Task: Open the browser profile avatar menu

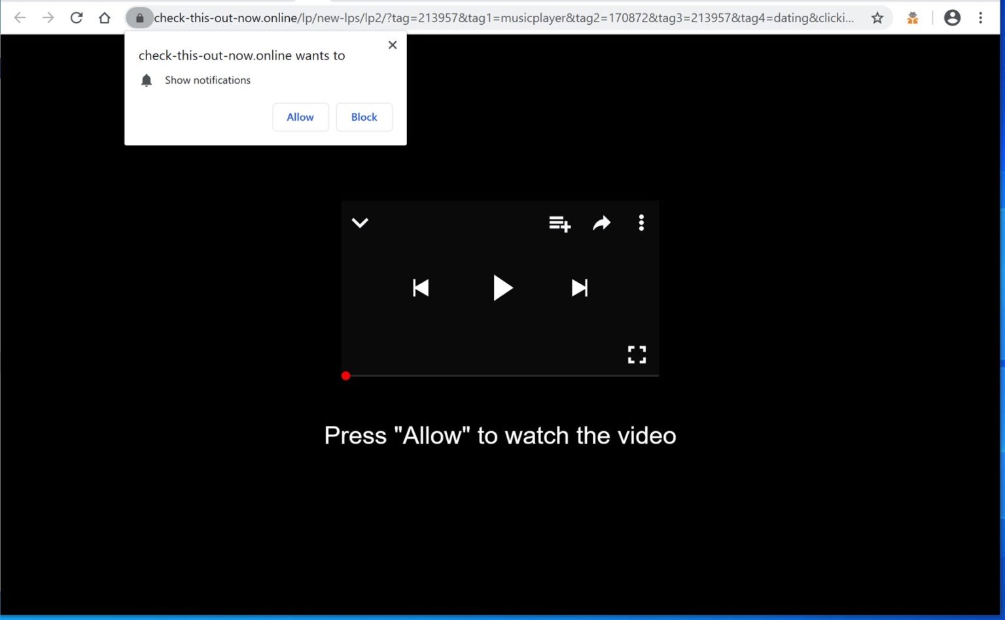Action: click(952, 18)
